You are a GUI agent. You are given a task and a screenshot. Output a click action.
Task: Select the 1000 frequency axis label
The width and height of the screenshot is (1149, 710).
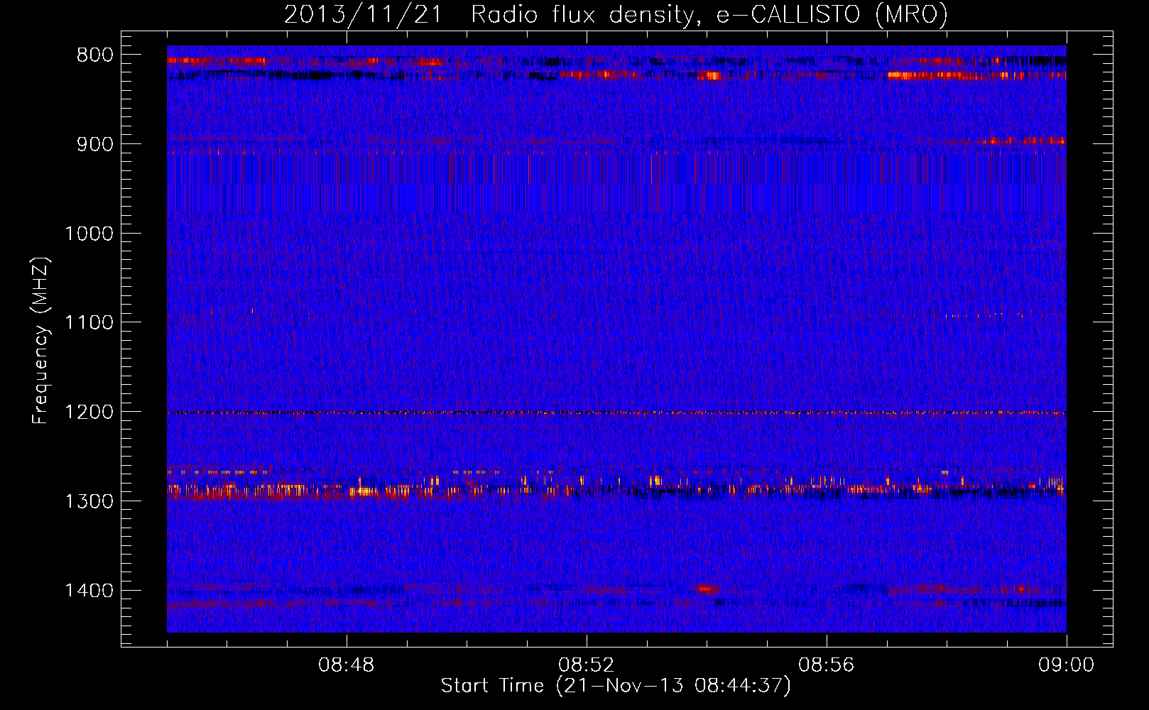pos(89,234)
